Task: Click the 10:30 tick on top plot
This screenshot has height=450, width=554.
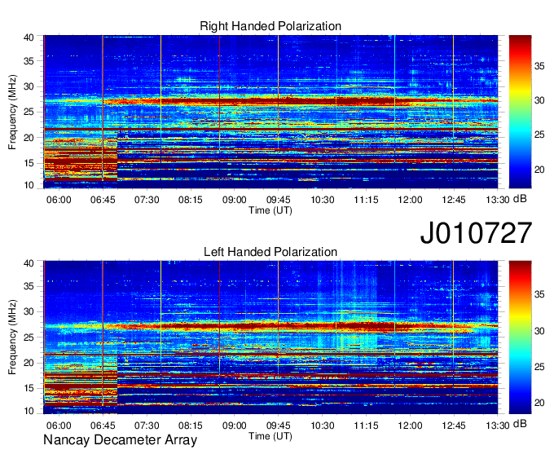Action: (323, 200)
